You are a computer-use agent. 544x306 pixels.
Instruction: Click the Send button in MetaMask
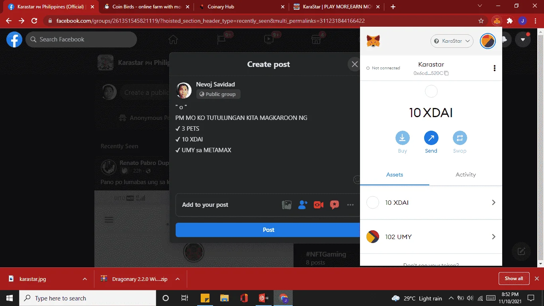[x=431, y=142]
